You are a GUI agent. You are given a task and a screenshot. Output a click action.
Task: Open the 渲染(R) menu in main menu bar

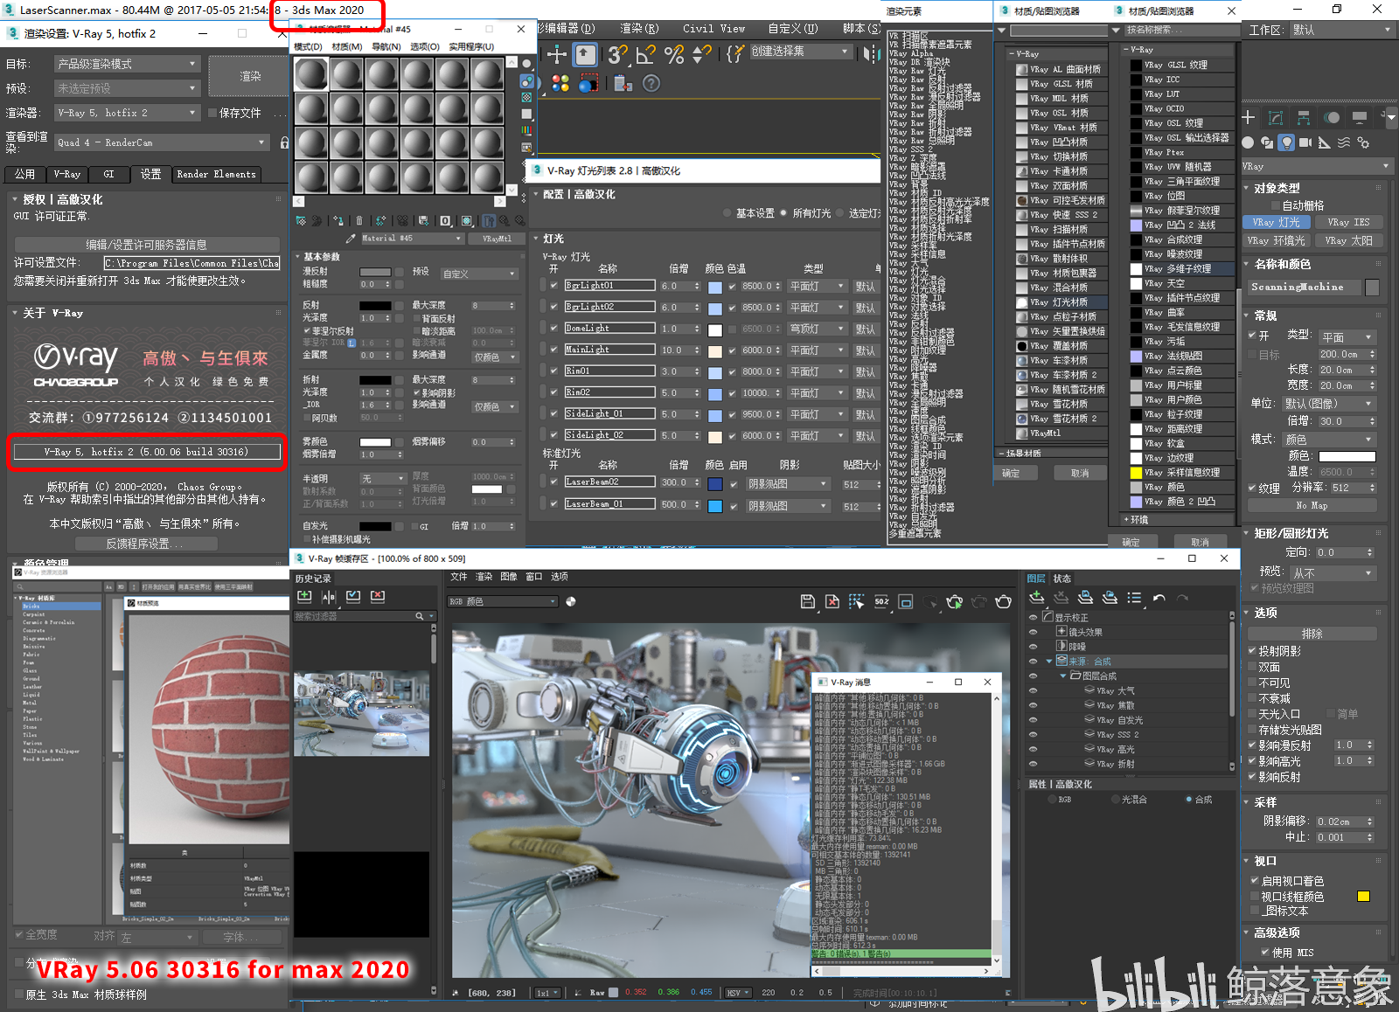(x=640, y=28)
